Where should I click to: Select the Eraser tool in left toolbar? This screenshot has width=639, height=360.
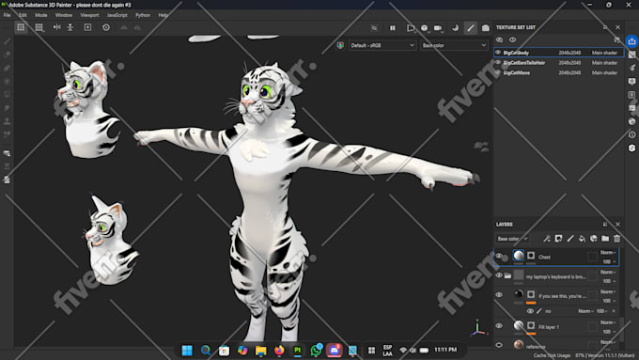click(7, 55)
